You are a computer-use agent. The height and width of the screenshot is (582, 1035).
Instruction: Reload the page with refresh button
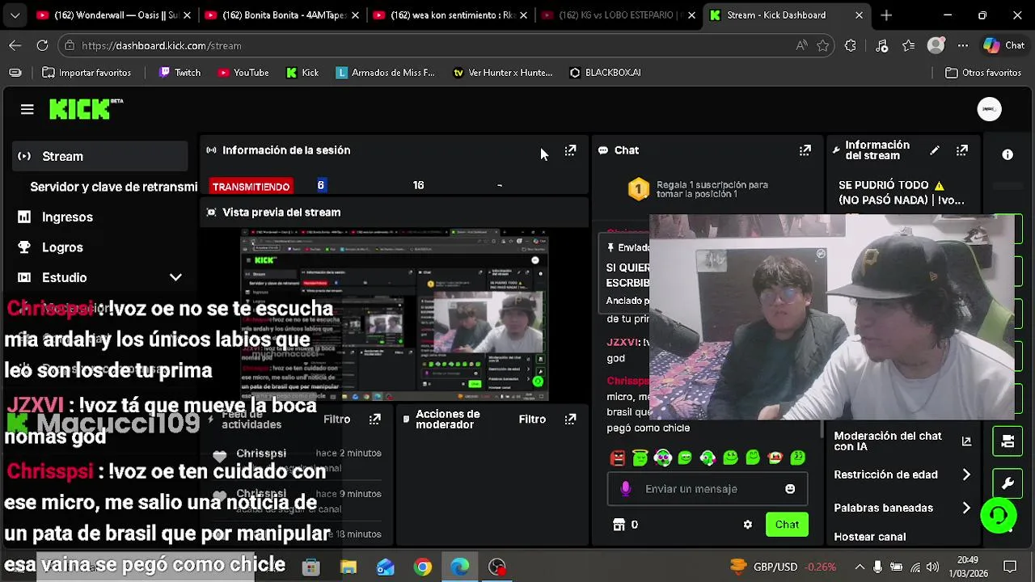coord(42,45)
